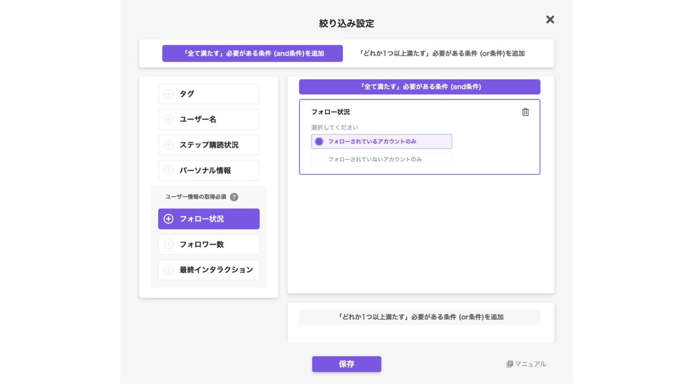Click plus icon next to フォロワー数
694x390 pixels.
(168, 244)
